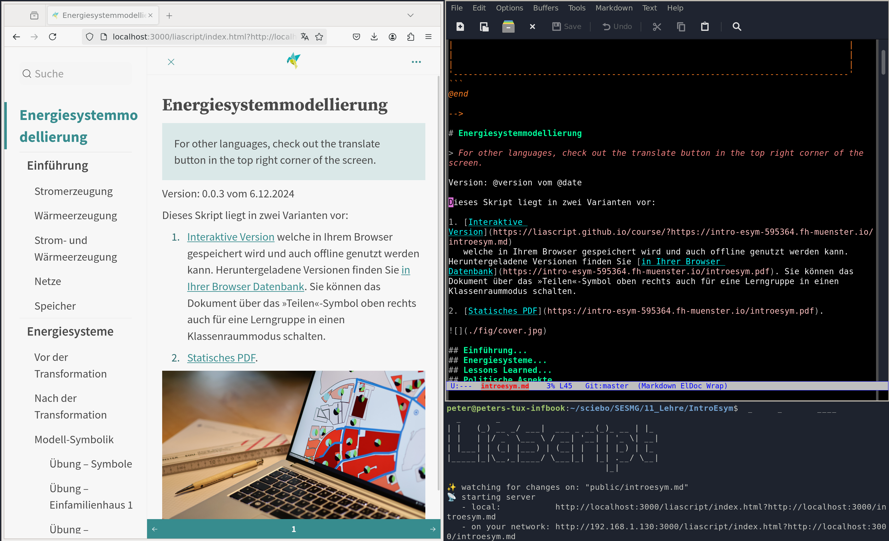Click the tracking protection shield icon
The width and height of the screenshot is (889, 541).
click(x=90, y=37)
